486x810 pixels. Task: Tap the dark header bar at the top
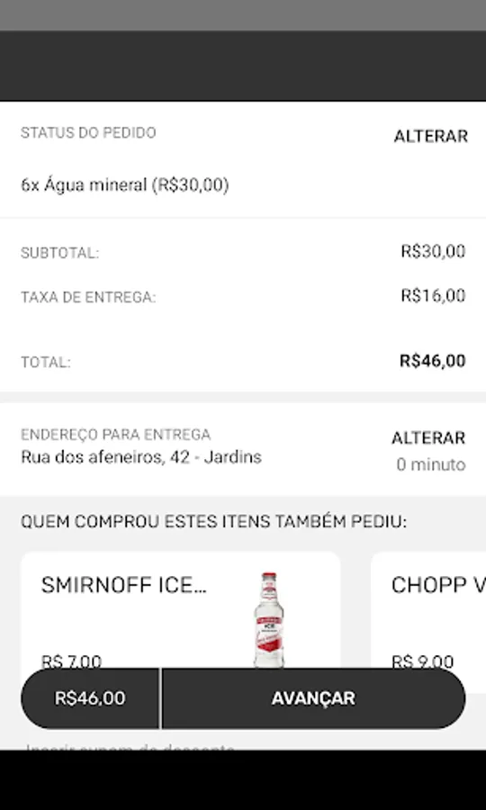[243, 66]
